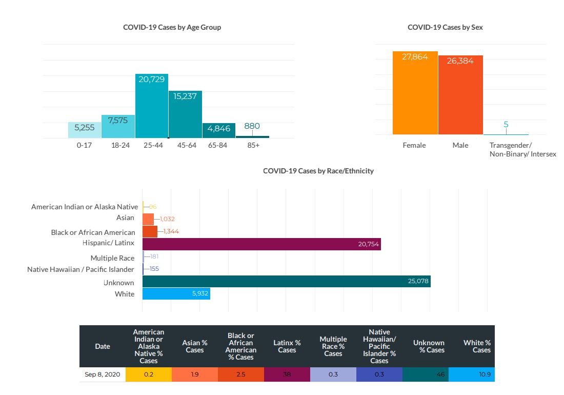Click the 25-44 age group bar

pos(152,106)
